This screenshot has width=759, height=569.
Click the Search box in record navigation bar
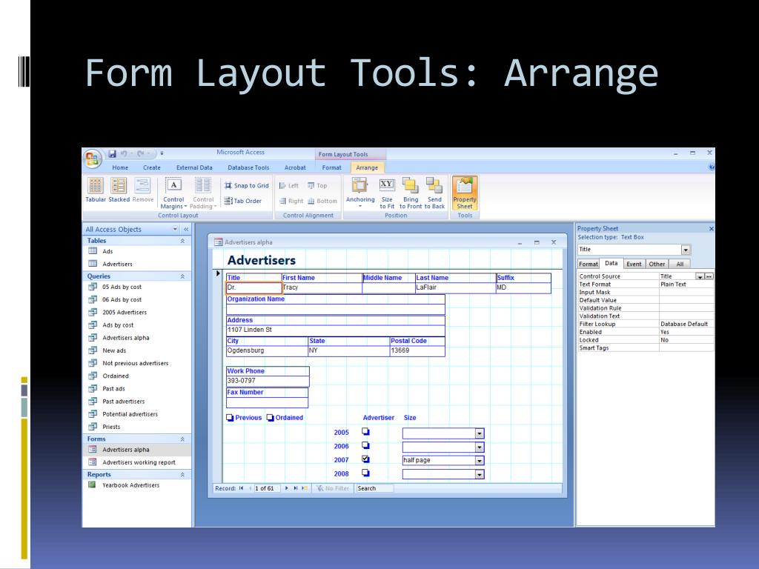click(374, 488)
